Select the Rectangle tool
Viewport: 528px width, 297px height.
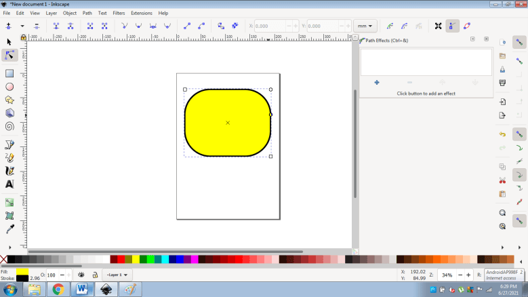click(x=9, y=73)
